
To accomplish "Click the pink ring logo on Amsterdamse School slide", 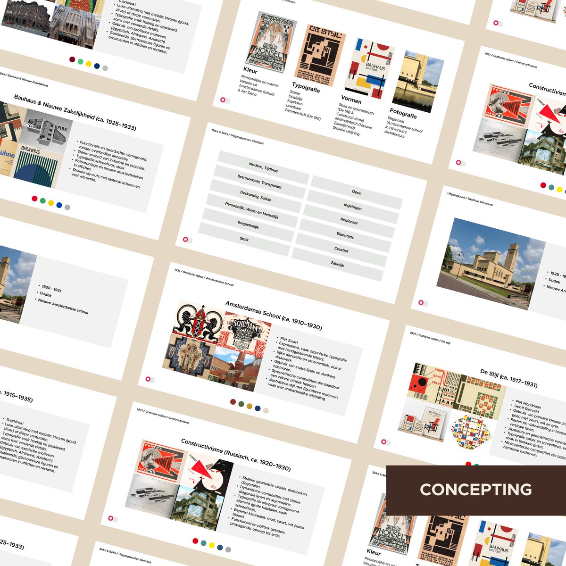I will click(148, 379).
